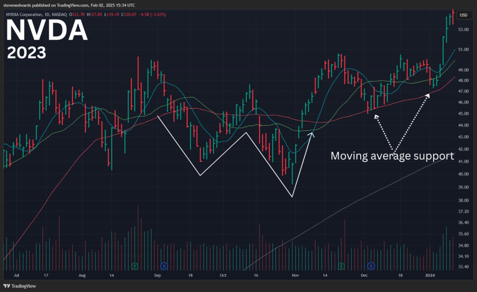The height and width of the screenshot is (292, 477).
Task: Click the 38.00 price axis label
Action: click(x=463, y=200)
